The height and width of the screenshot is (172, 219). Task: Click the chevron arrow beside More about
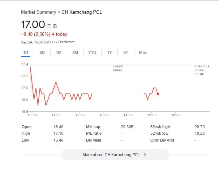[x=145, y=155]
